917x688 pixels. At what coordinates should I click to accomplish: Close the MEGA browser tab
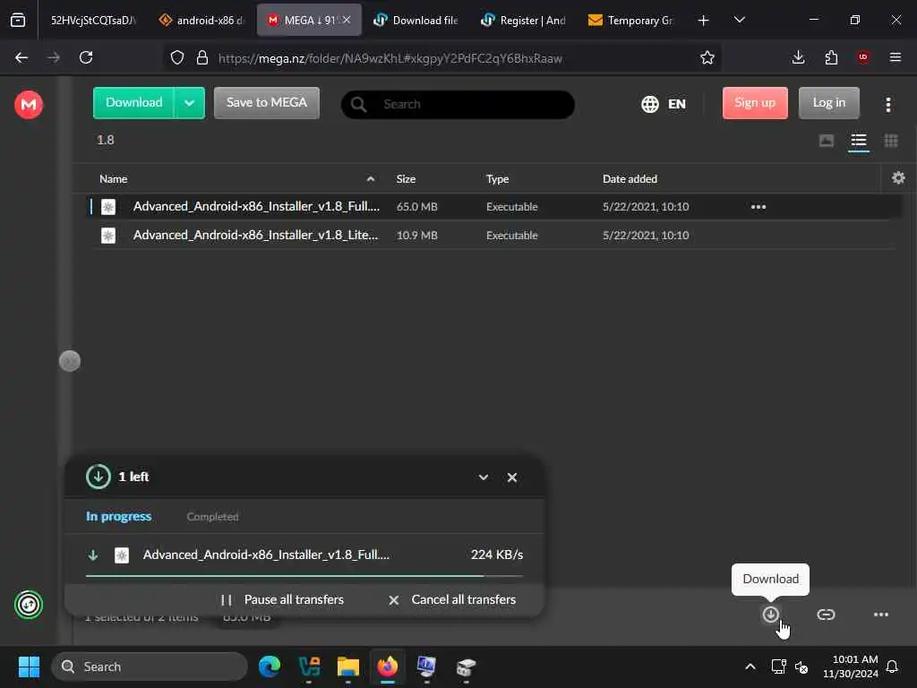(x=347, y=20)
